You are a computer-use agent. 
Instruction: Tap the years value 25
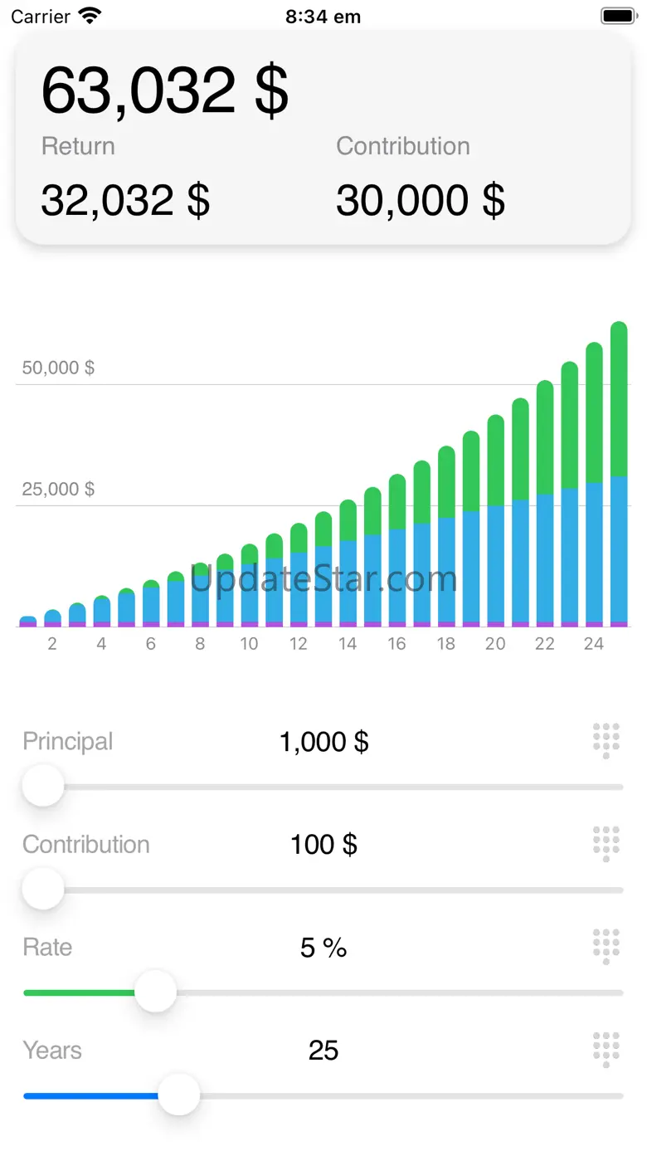tap(323, 1050)
